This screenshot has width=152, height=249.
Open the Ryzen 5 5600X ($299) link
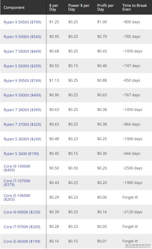point(22,66)
